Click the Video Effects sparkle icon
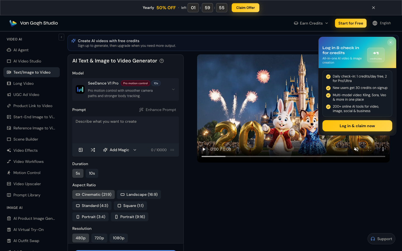 pyautogui.click(x=9, y=150)
